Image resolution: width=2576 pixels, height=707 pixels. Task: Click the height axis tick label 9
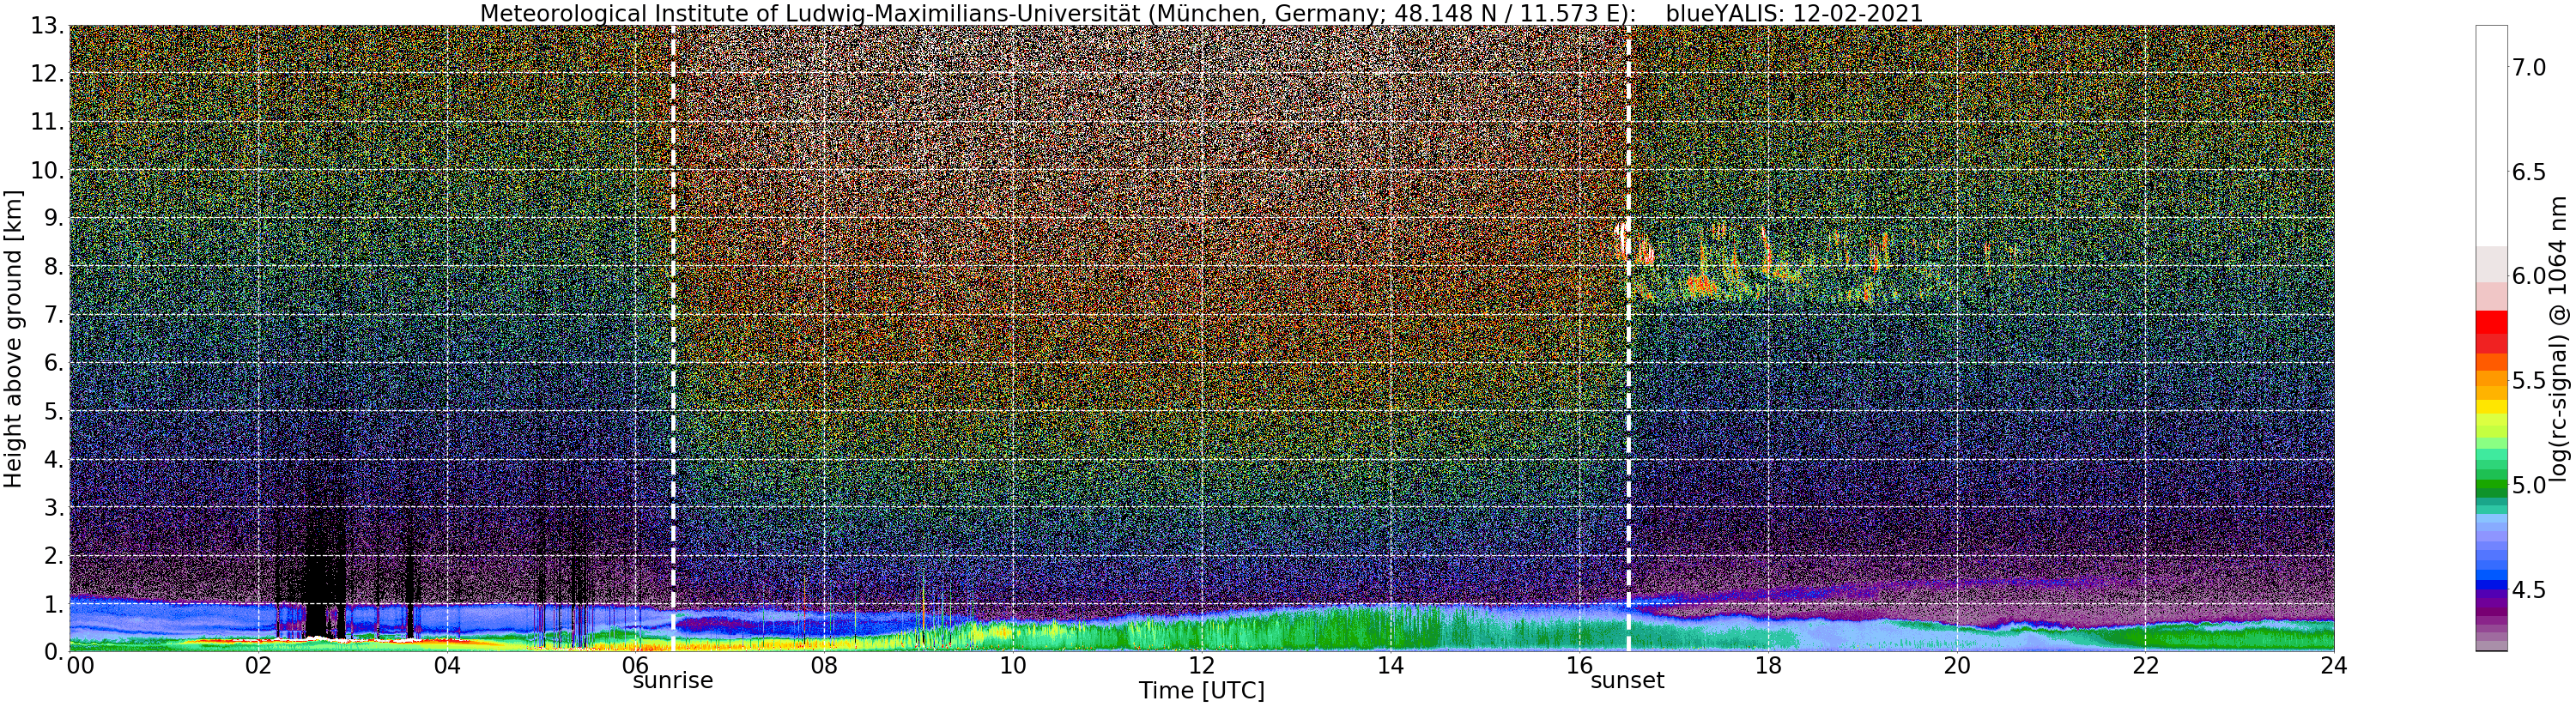pos(53,218)
